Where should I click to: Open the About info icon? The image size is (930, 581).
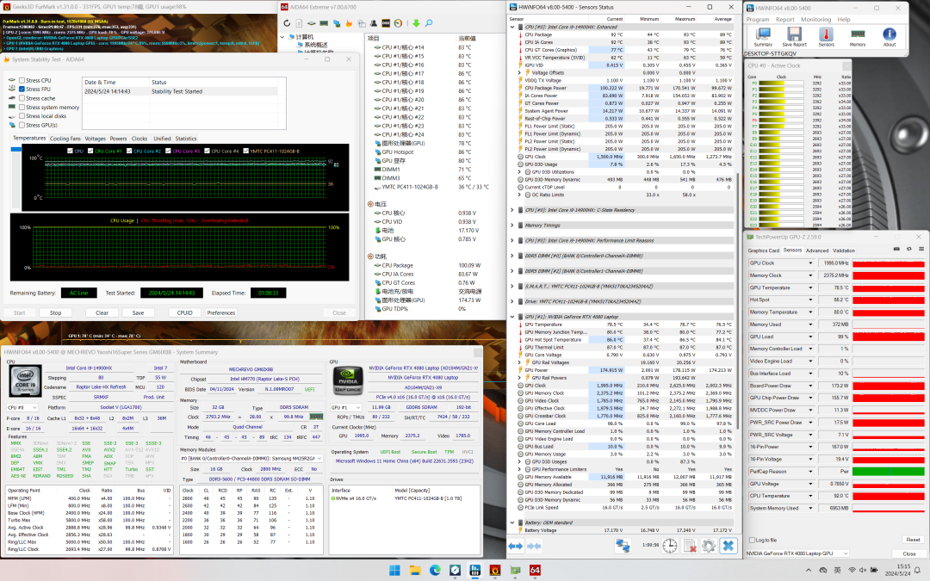point(890,34)
